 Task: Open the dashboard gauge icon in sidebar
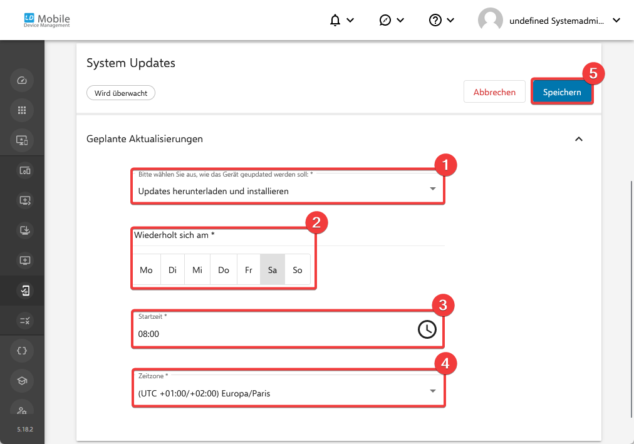pyautogui.click(x=22, y=80)
